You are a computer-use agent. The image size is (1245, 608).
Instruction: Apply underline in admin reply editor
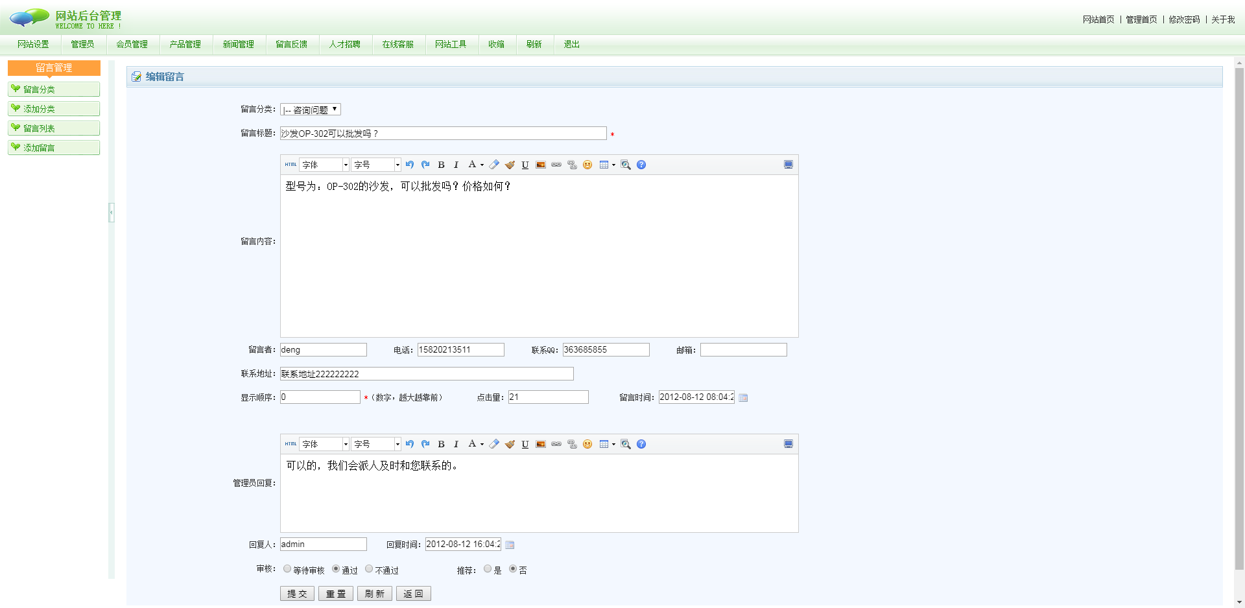click(x=525, y=444)
